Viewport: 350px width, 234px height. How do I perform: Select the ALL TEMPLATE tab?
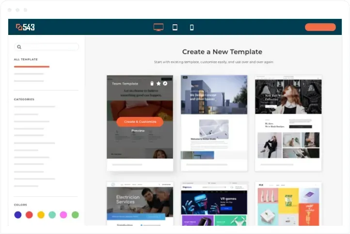[x=26, y=59]
